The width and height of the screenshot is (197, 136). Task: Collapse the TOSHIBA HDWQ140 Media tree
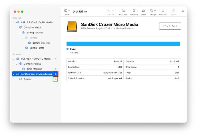point(14,59)
